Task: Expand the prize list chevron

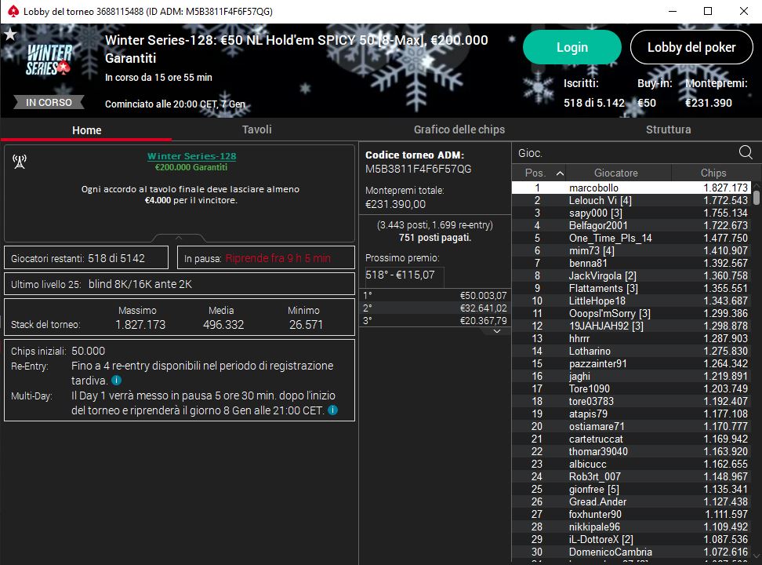Action: (496, 331)
